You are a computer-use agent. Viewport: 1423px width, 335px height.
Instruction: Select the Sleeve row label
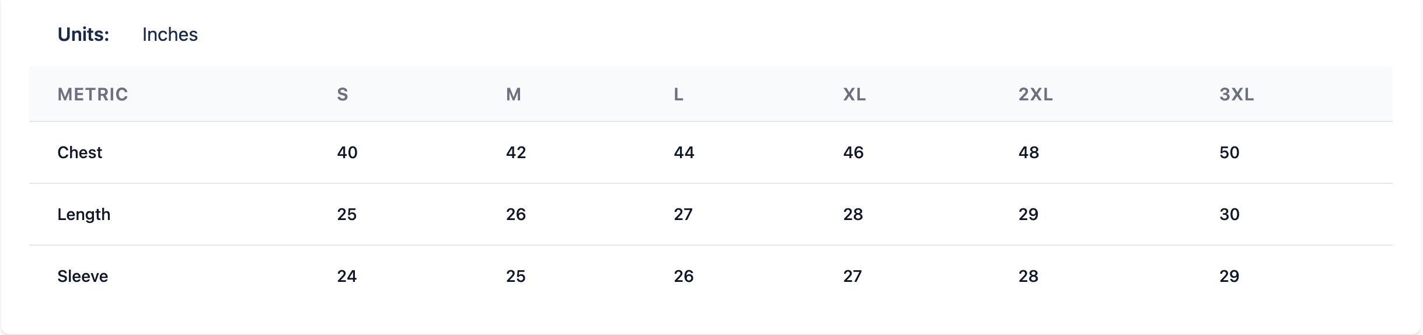[x=82, y=277]
